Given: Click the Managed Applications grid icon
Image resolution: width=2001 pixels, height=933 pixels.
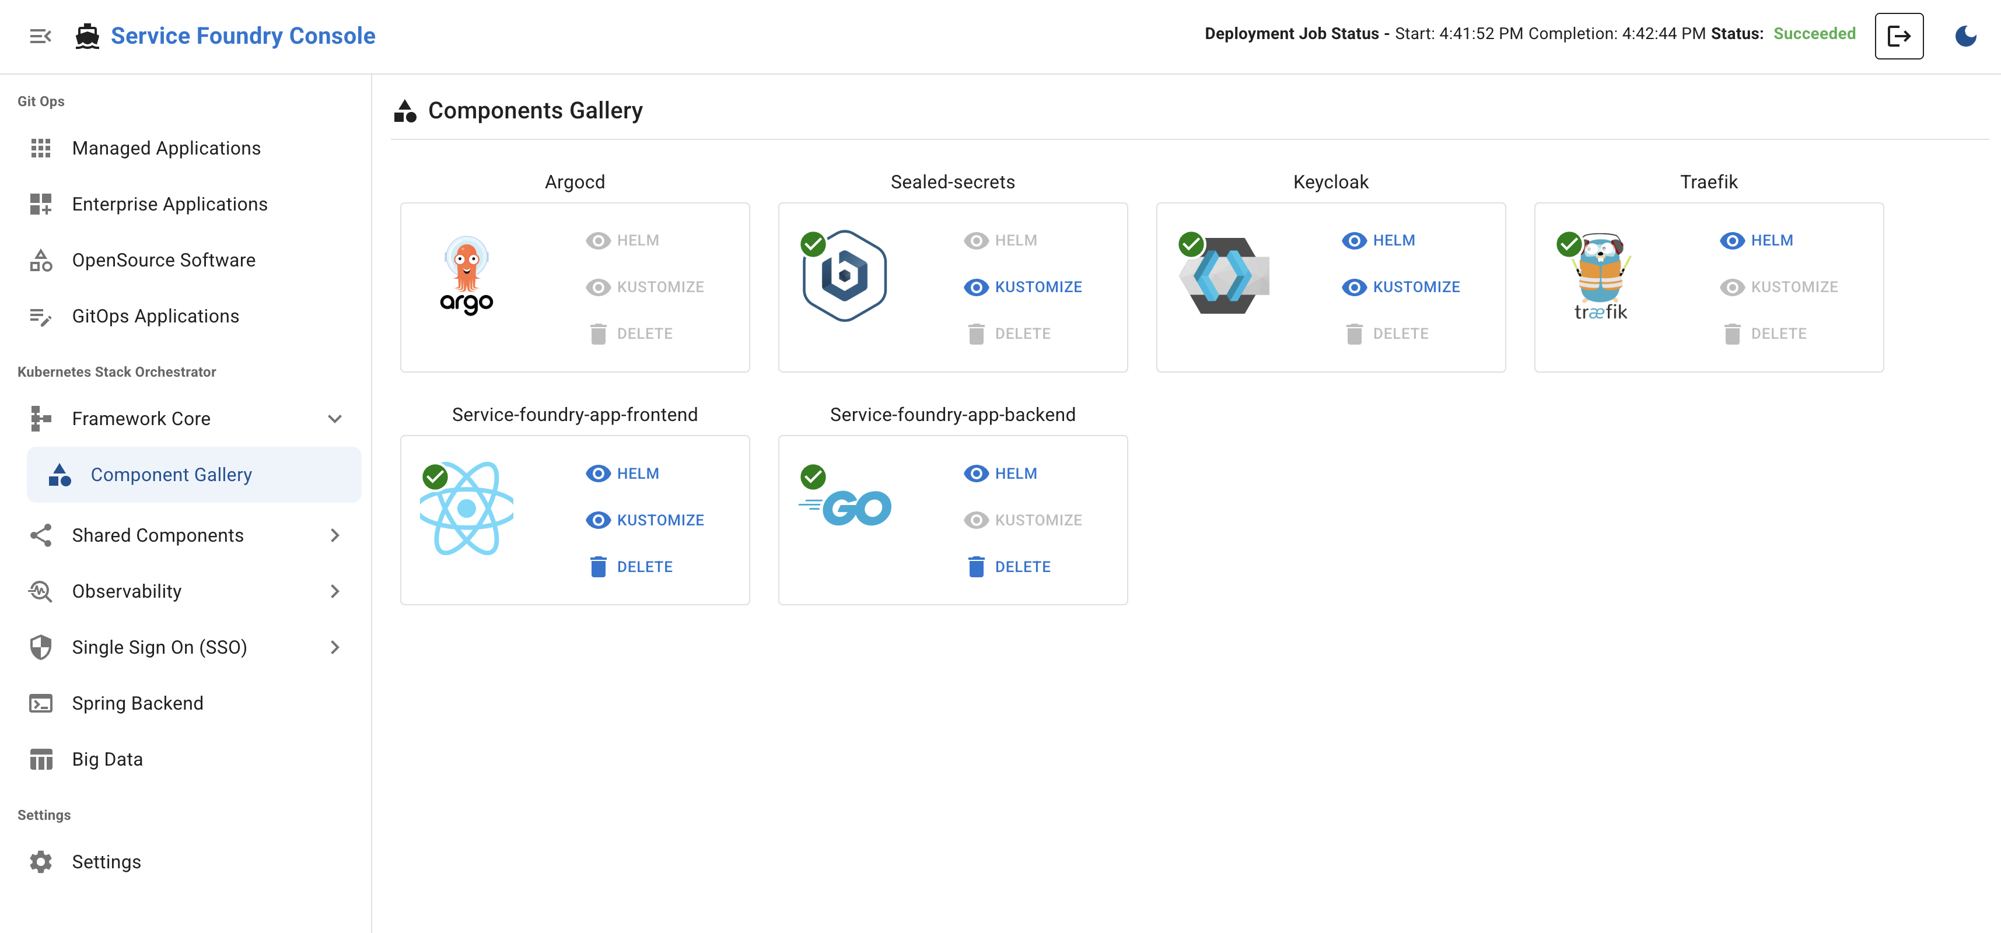Looking at the screenshot, I should click(x=40, y=148).
